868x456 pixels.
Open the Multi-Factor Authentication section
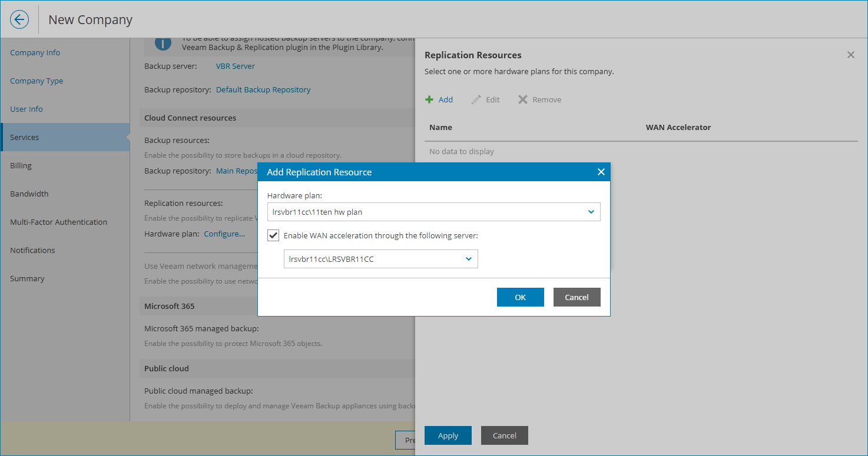click(58, 222)
